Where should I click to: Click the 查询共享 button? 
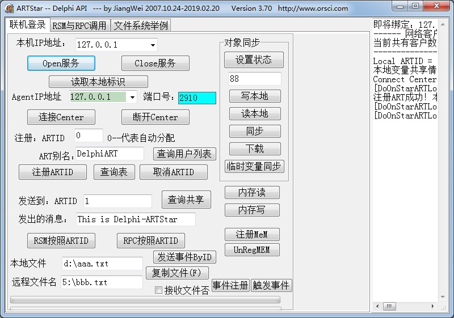pyautogui.click(x=186, y=200)
